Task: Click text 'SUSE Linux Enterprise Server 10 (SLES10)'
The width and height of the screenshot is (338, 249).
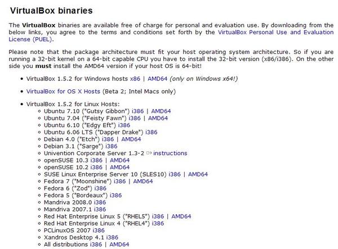Action: coord(105,174)
